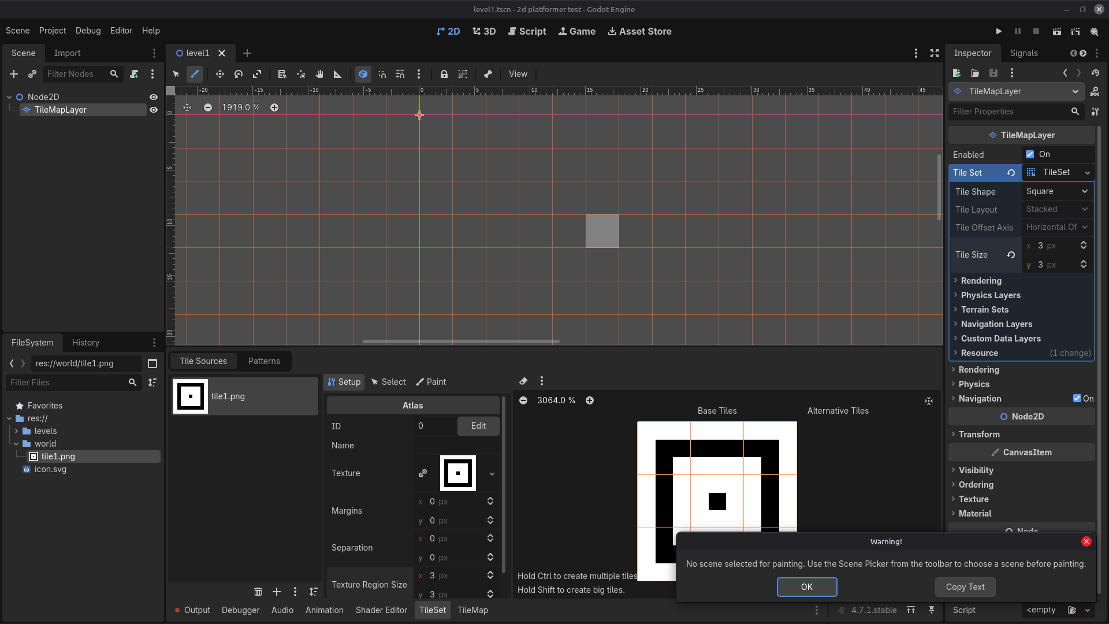Click the attach script icon in Scene dock
Image resolution: width=1109 pixels, height=624 pixels.
coord(134,74)
